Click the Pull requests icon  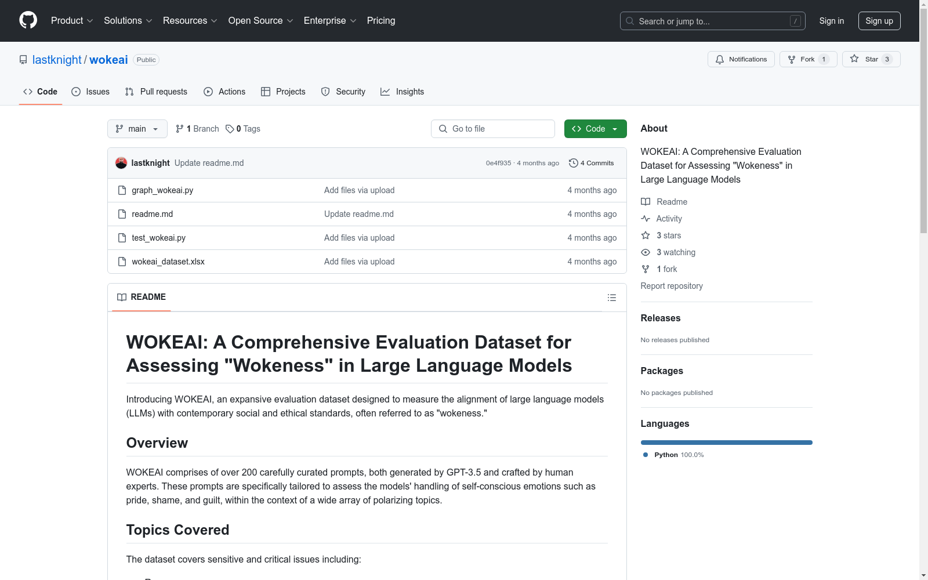[129, 92]
